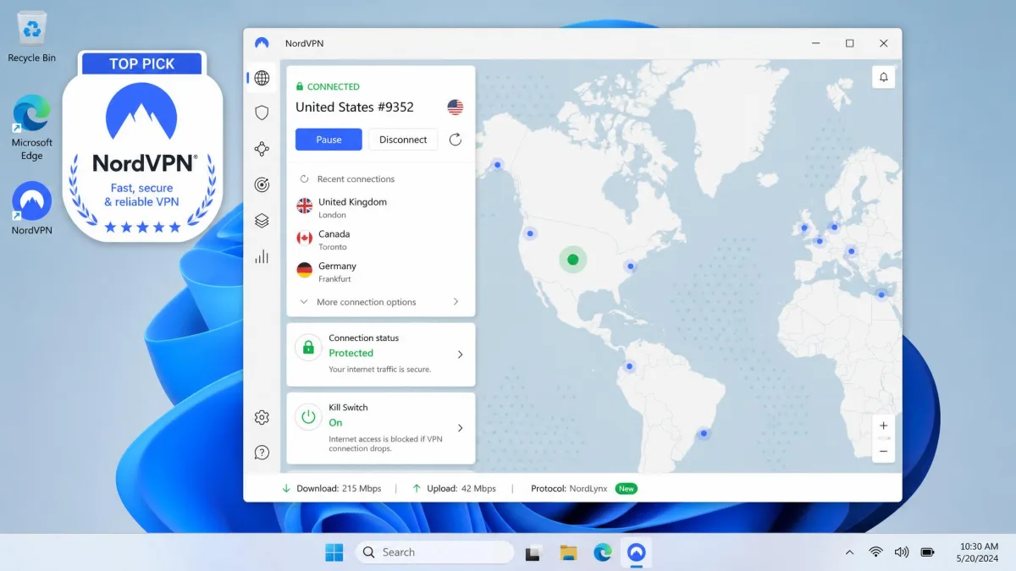Disconnect from the VPN

click(403, 140)
